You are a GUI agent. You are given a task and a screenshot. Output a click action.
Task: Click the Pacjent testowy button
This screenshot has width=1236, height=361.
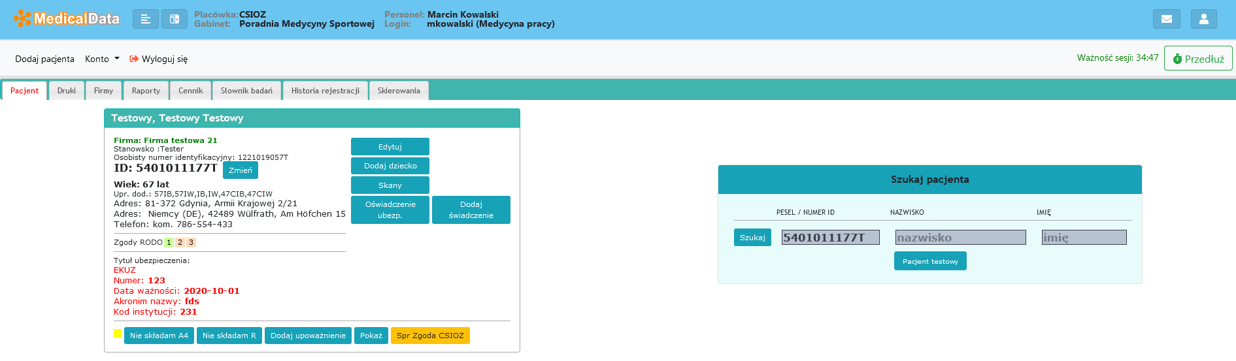click(x=929, y=261)
